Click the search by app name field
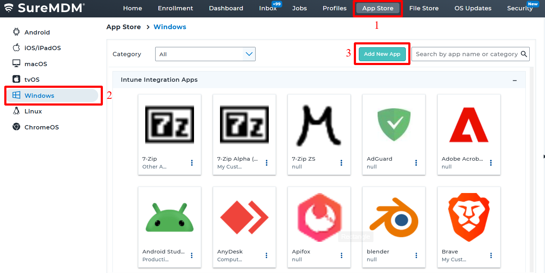 [x=466, y=54]
